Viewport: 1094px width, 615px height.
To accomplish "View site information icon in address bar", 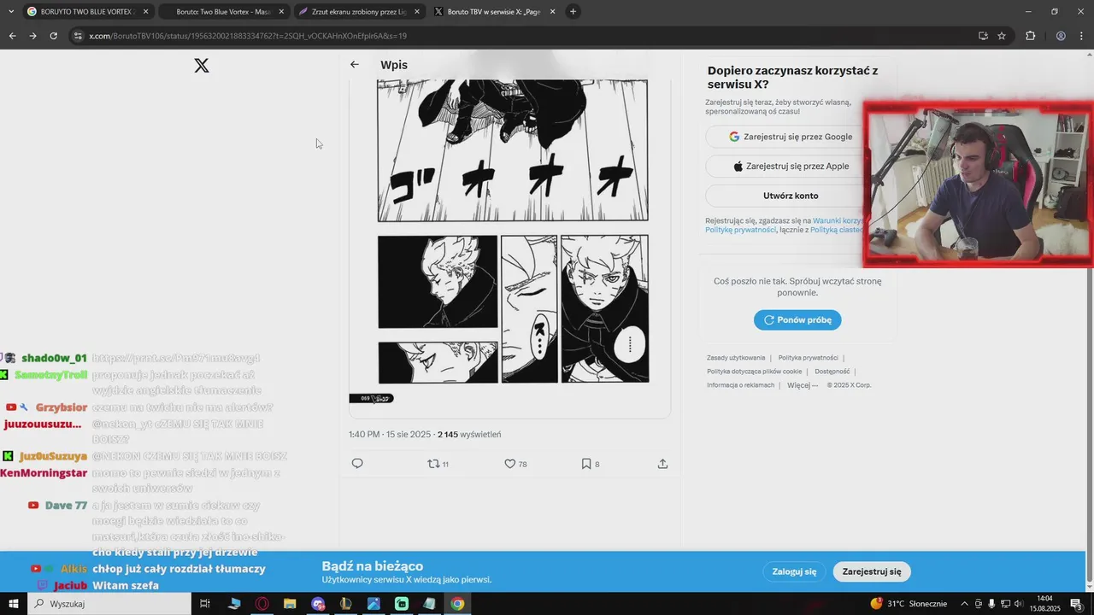I will [78, 36].
